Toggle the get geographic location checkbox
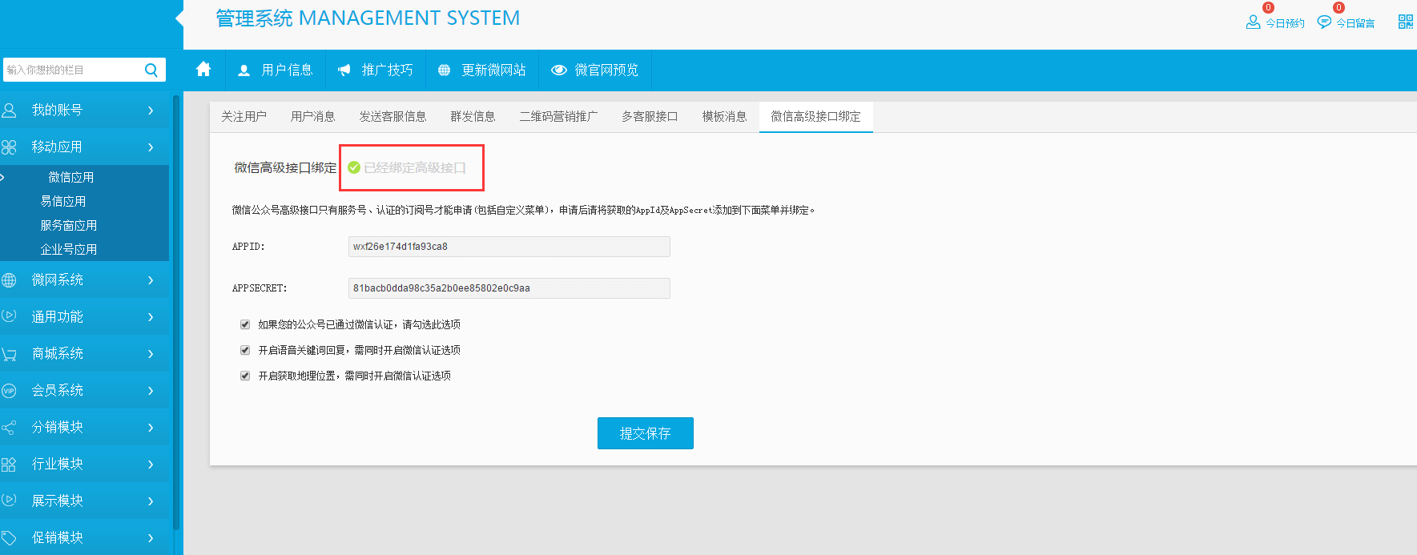 pos(245,376)
